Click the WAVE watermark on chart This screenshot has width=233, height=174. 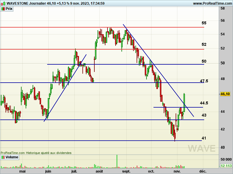coord(202,148)
